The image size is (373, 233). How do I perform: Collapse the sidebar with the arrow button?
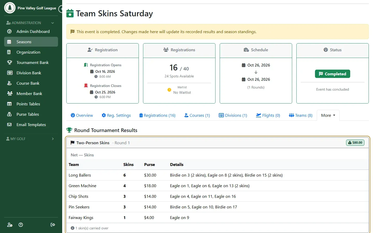pyautogui.click(x=61, y=9)
